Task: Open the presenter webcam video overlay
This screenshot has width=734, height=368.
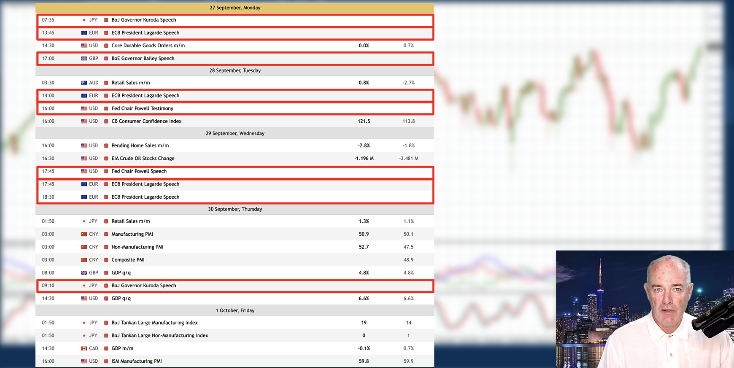Action: [645, 309]
